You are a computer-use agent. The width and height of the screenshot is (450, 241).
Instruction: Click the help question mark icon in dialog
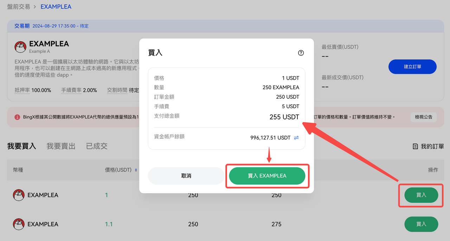pos(301,53)
